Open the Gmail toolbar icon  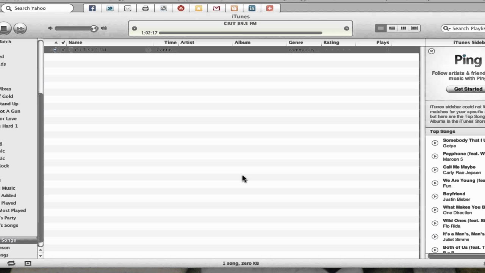pyautogui.click(x=216, y=8)
